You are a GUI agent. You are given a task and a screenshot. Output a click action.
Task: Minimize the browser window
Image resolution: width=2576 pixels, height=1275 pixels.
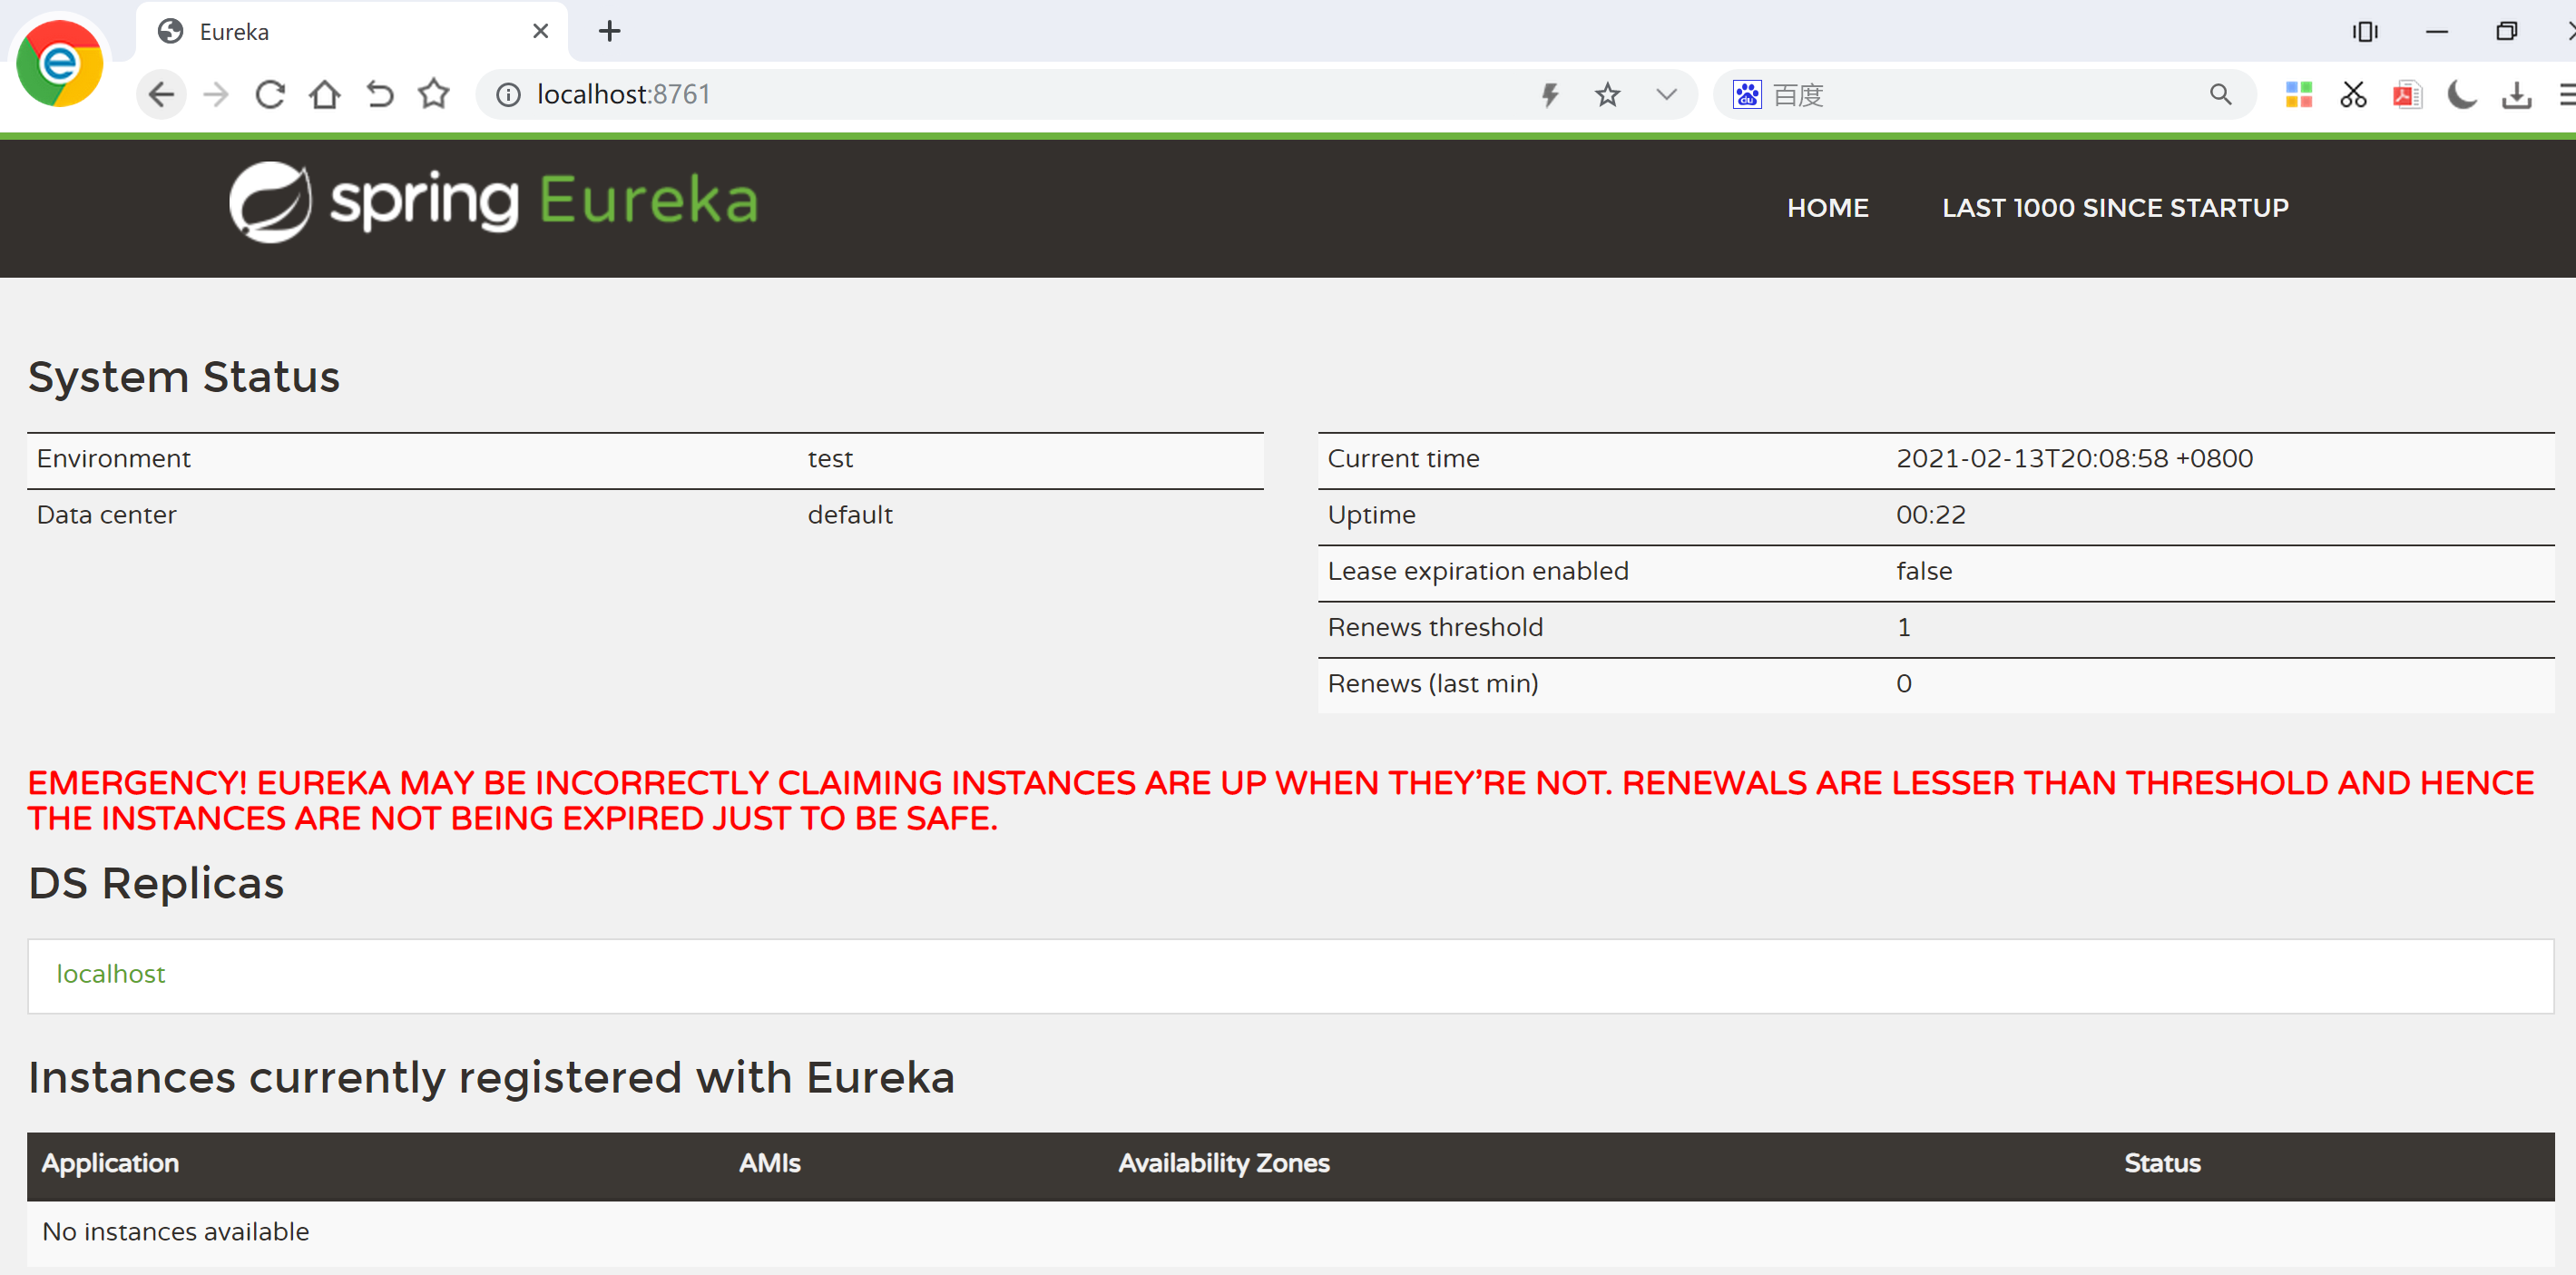coord(2436,32)
